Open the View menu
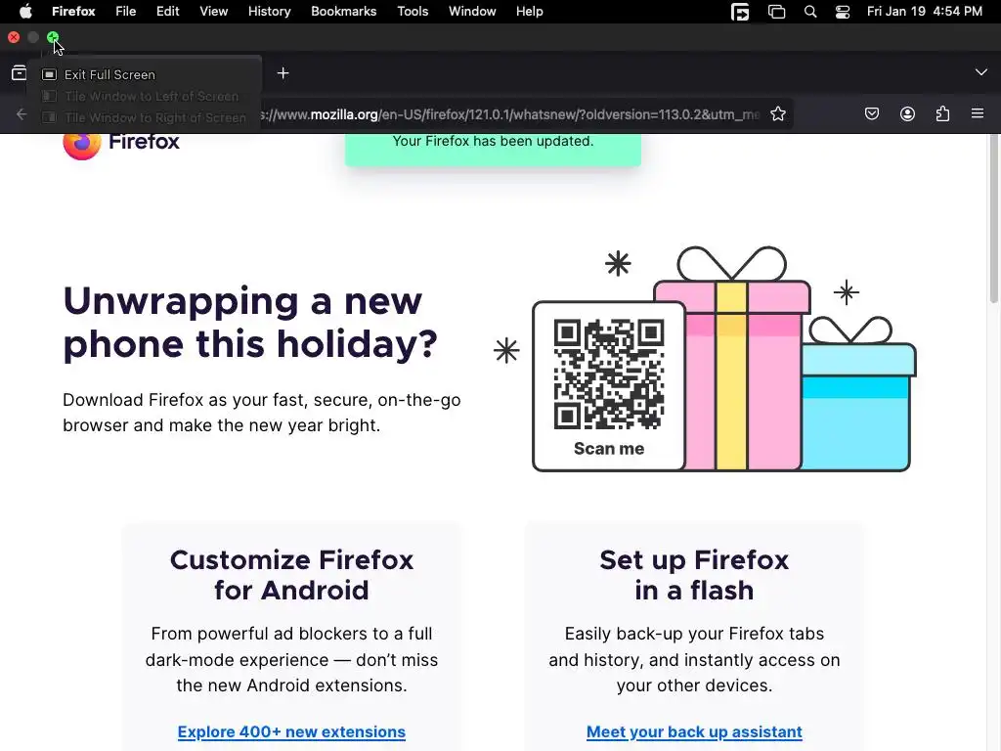1001x751 pixels. [x=214, y=12]
